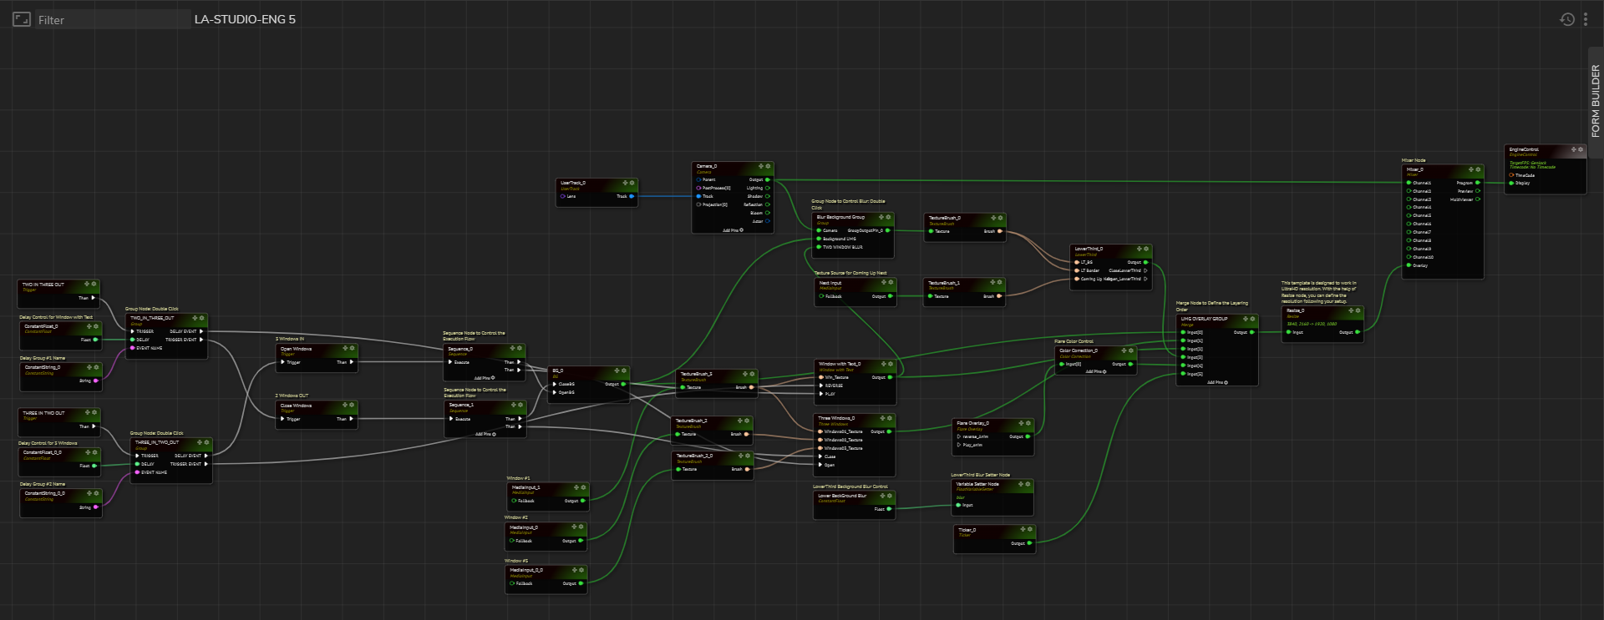This screenshot has width=1604, height=620.
Task: Click move handle on Sequence_0 node
Action: (512, 348)
